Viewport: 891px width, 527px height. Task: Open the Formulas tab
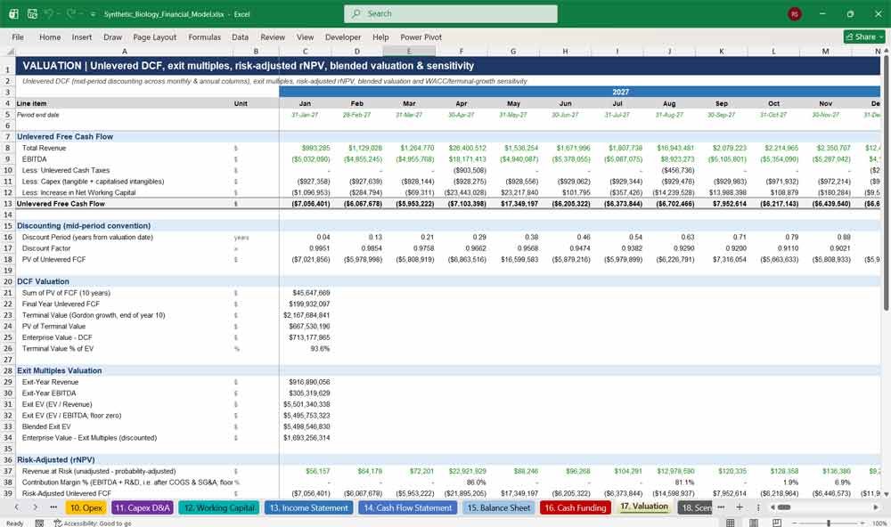[205, 36]
